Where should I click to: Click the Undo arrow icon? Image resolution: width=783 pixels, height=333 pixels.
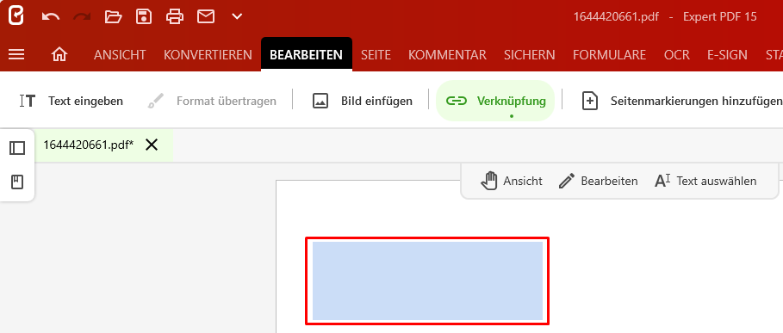51,17
